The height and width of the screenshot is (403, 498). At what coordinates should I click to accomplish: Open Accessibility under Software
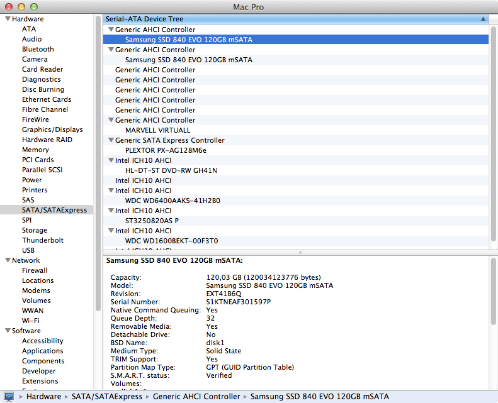(x=43, y=341)
